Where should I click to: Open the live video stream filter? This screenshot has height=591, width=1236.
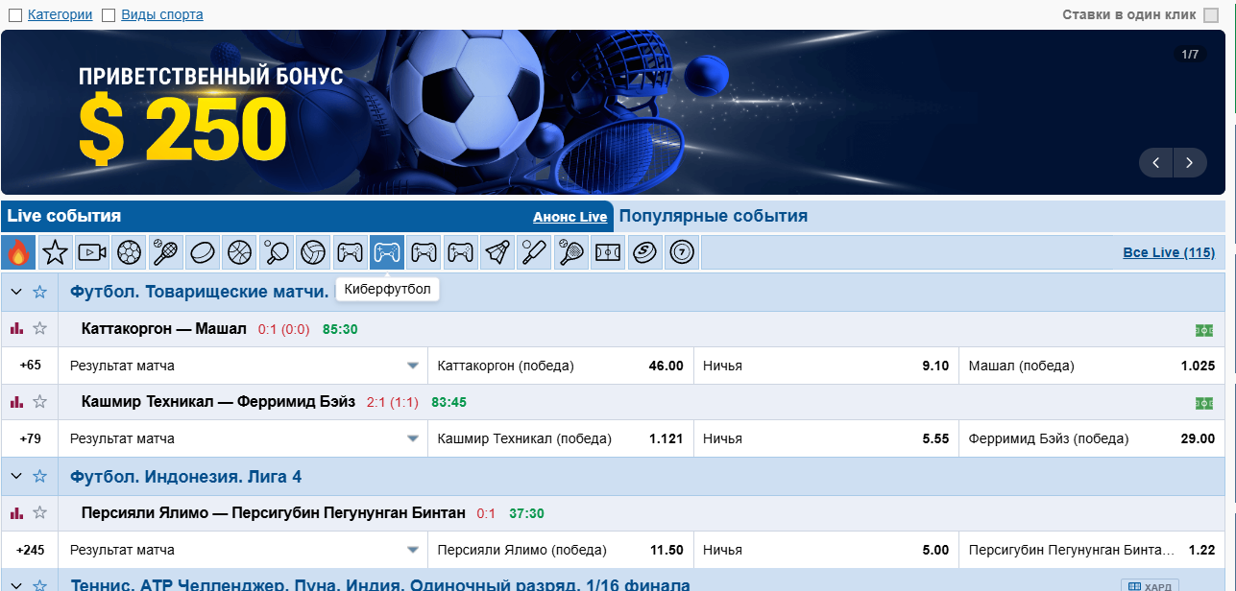click(x=92, y=252)
